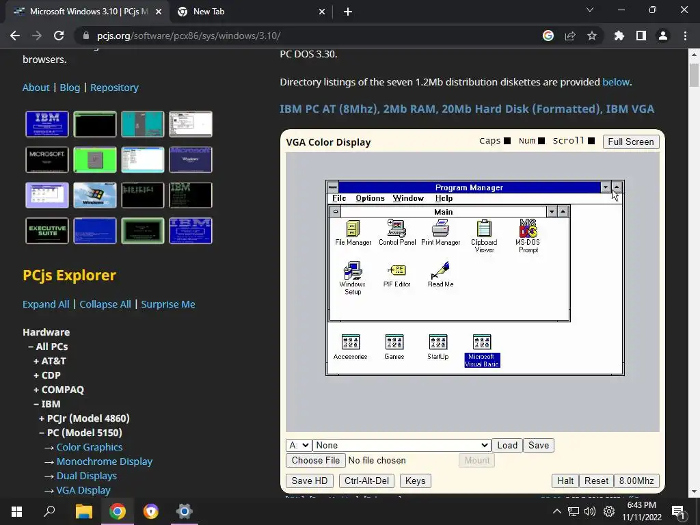Open the Color Graphics link
Image resolution: width=700 pixels, height=525 pixels.
90,447
